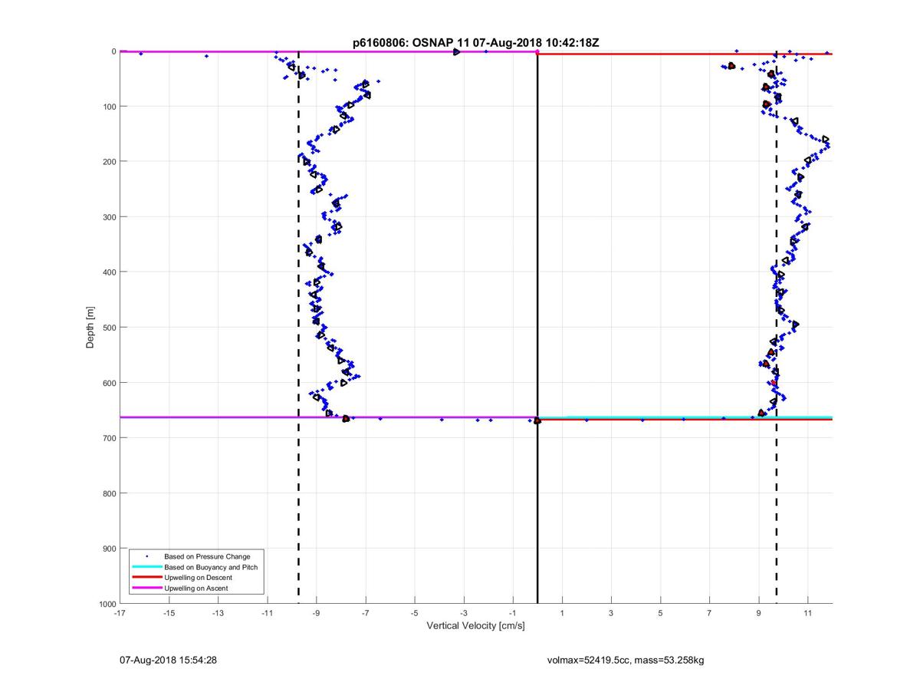
Task: Select the 'Vertical Velocity [cm/s]' x-axis label
Action: pos(475,626)
